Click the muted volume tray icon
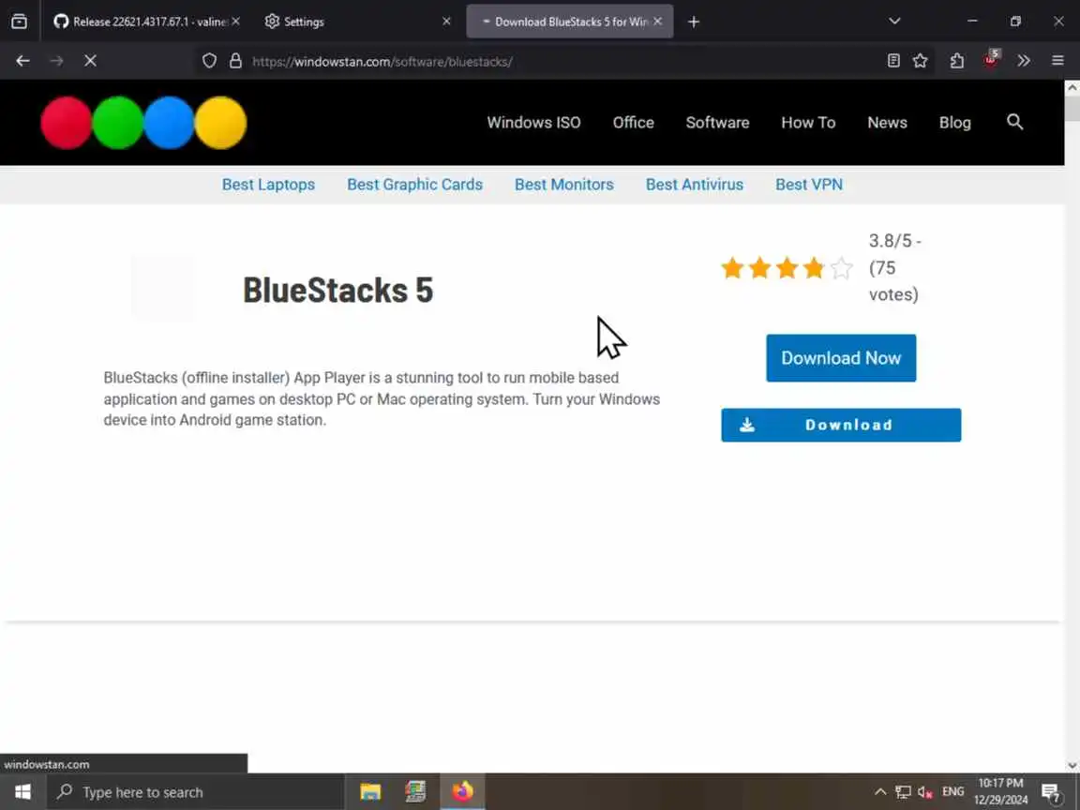 [925, 792]
